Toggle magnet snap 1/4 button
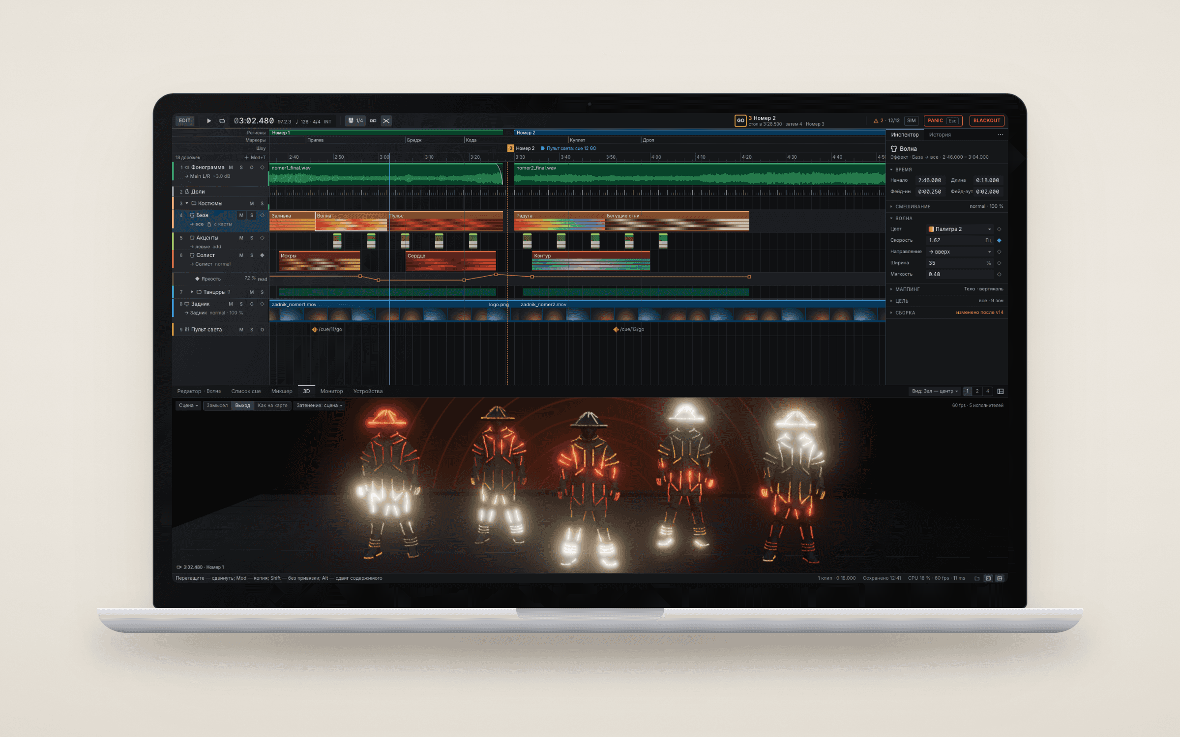Screen dimensions: 1180x737 [x=355, y=121]
